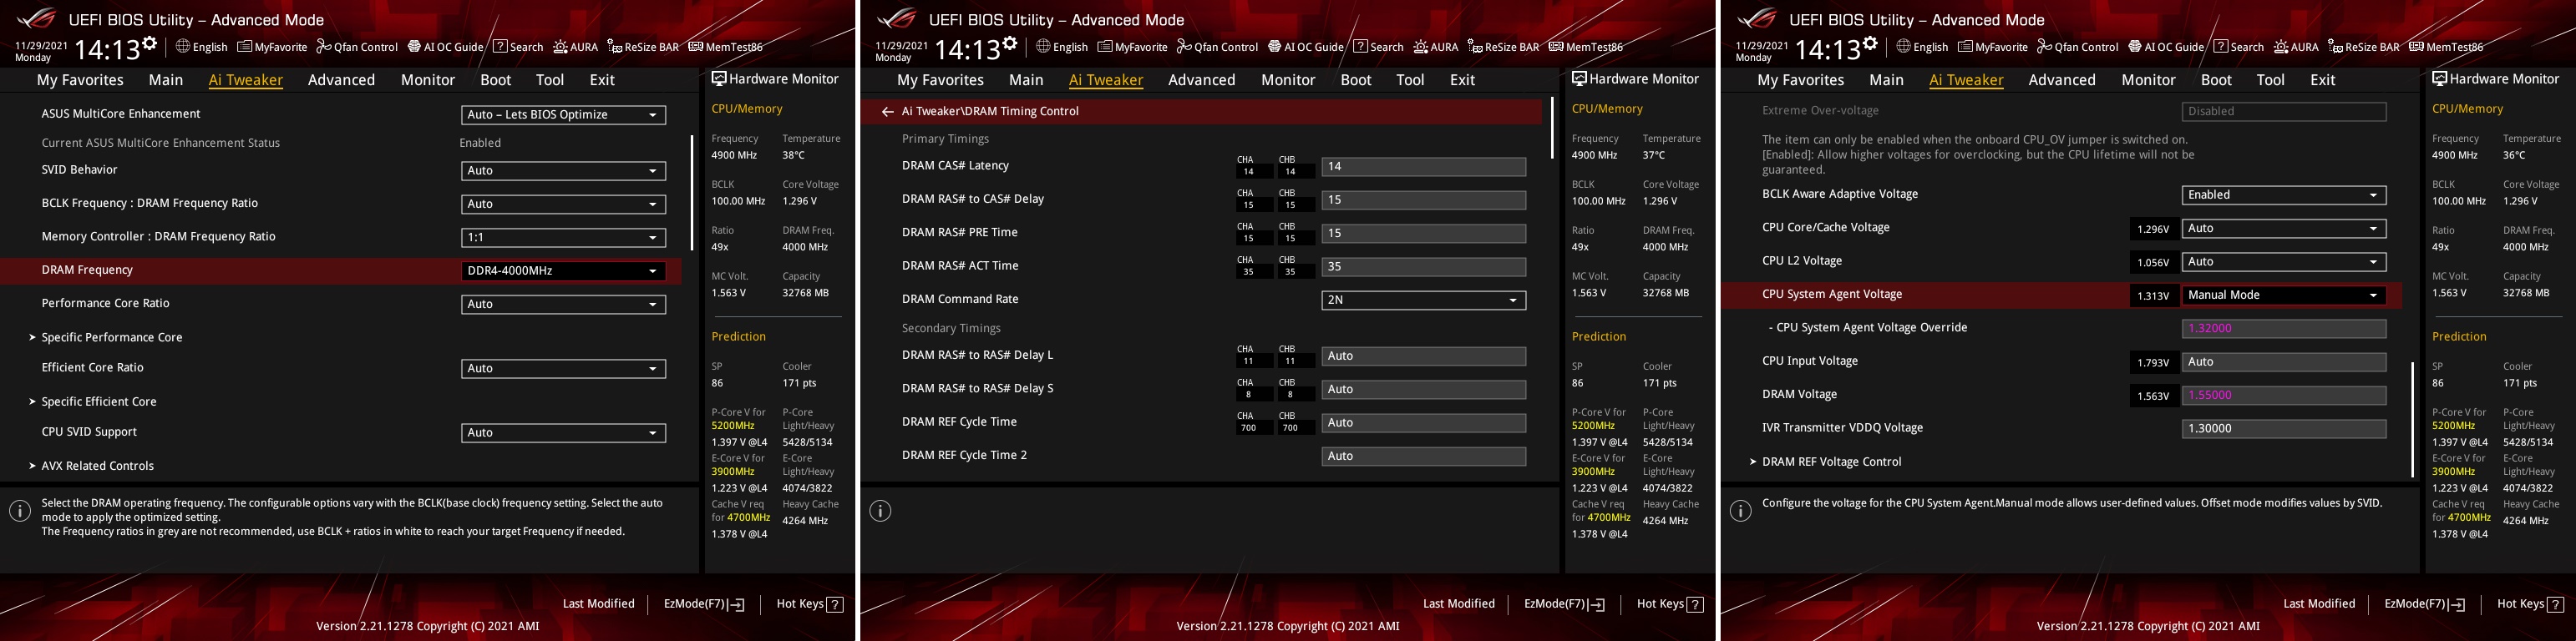
Task: Open the CPU L2 Voltage dropdown
Action: click(2283, 262)
